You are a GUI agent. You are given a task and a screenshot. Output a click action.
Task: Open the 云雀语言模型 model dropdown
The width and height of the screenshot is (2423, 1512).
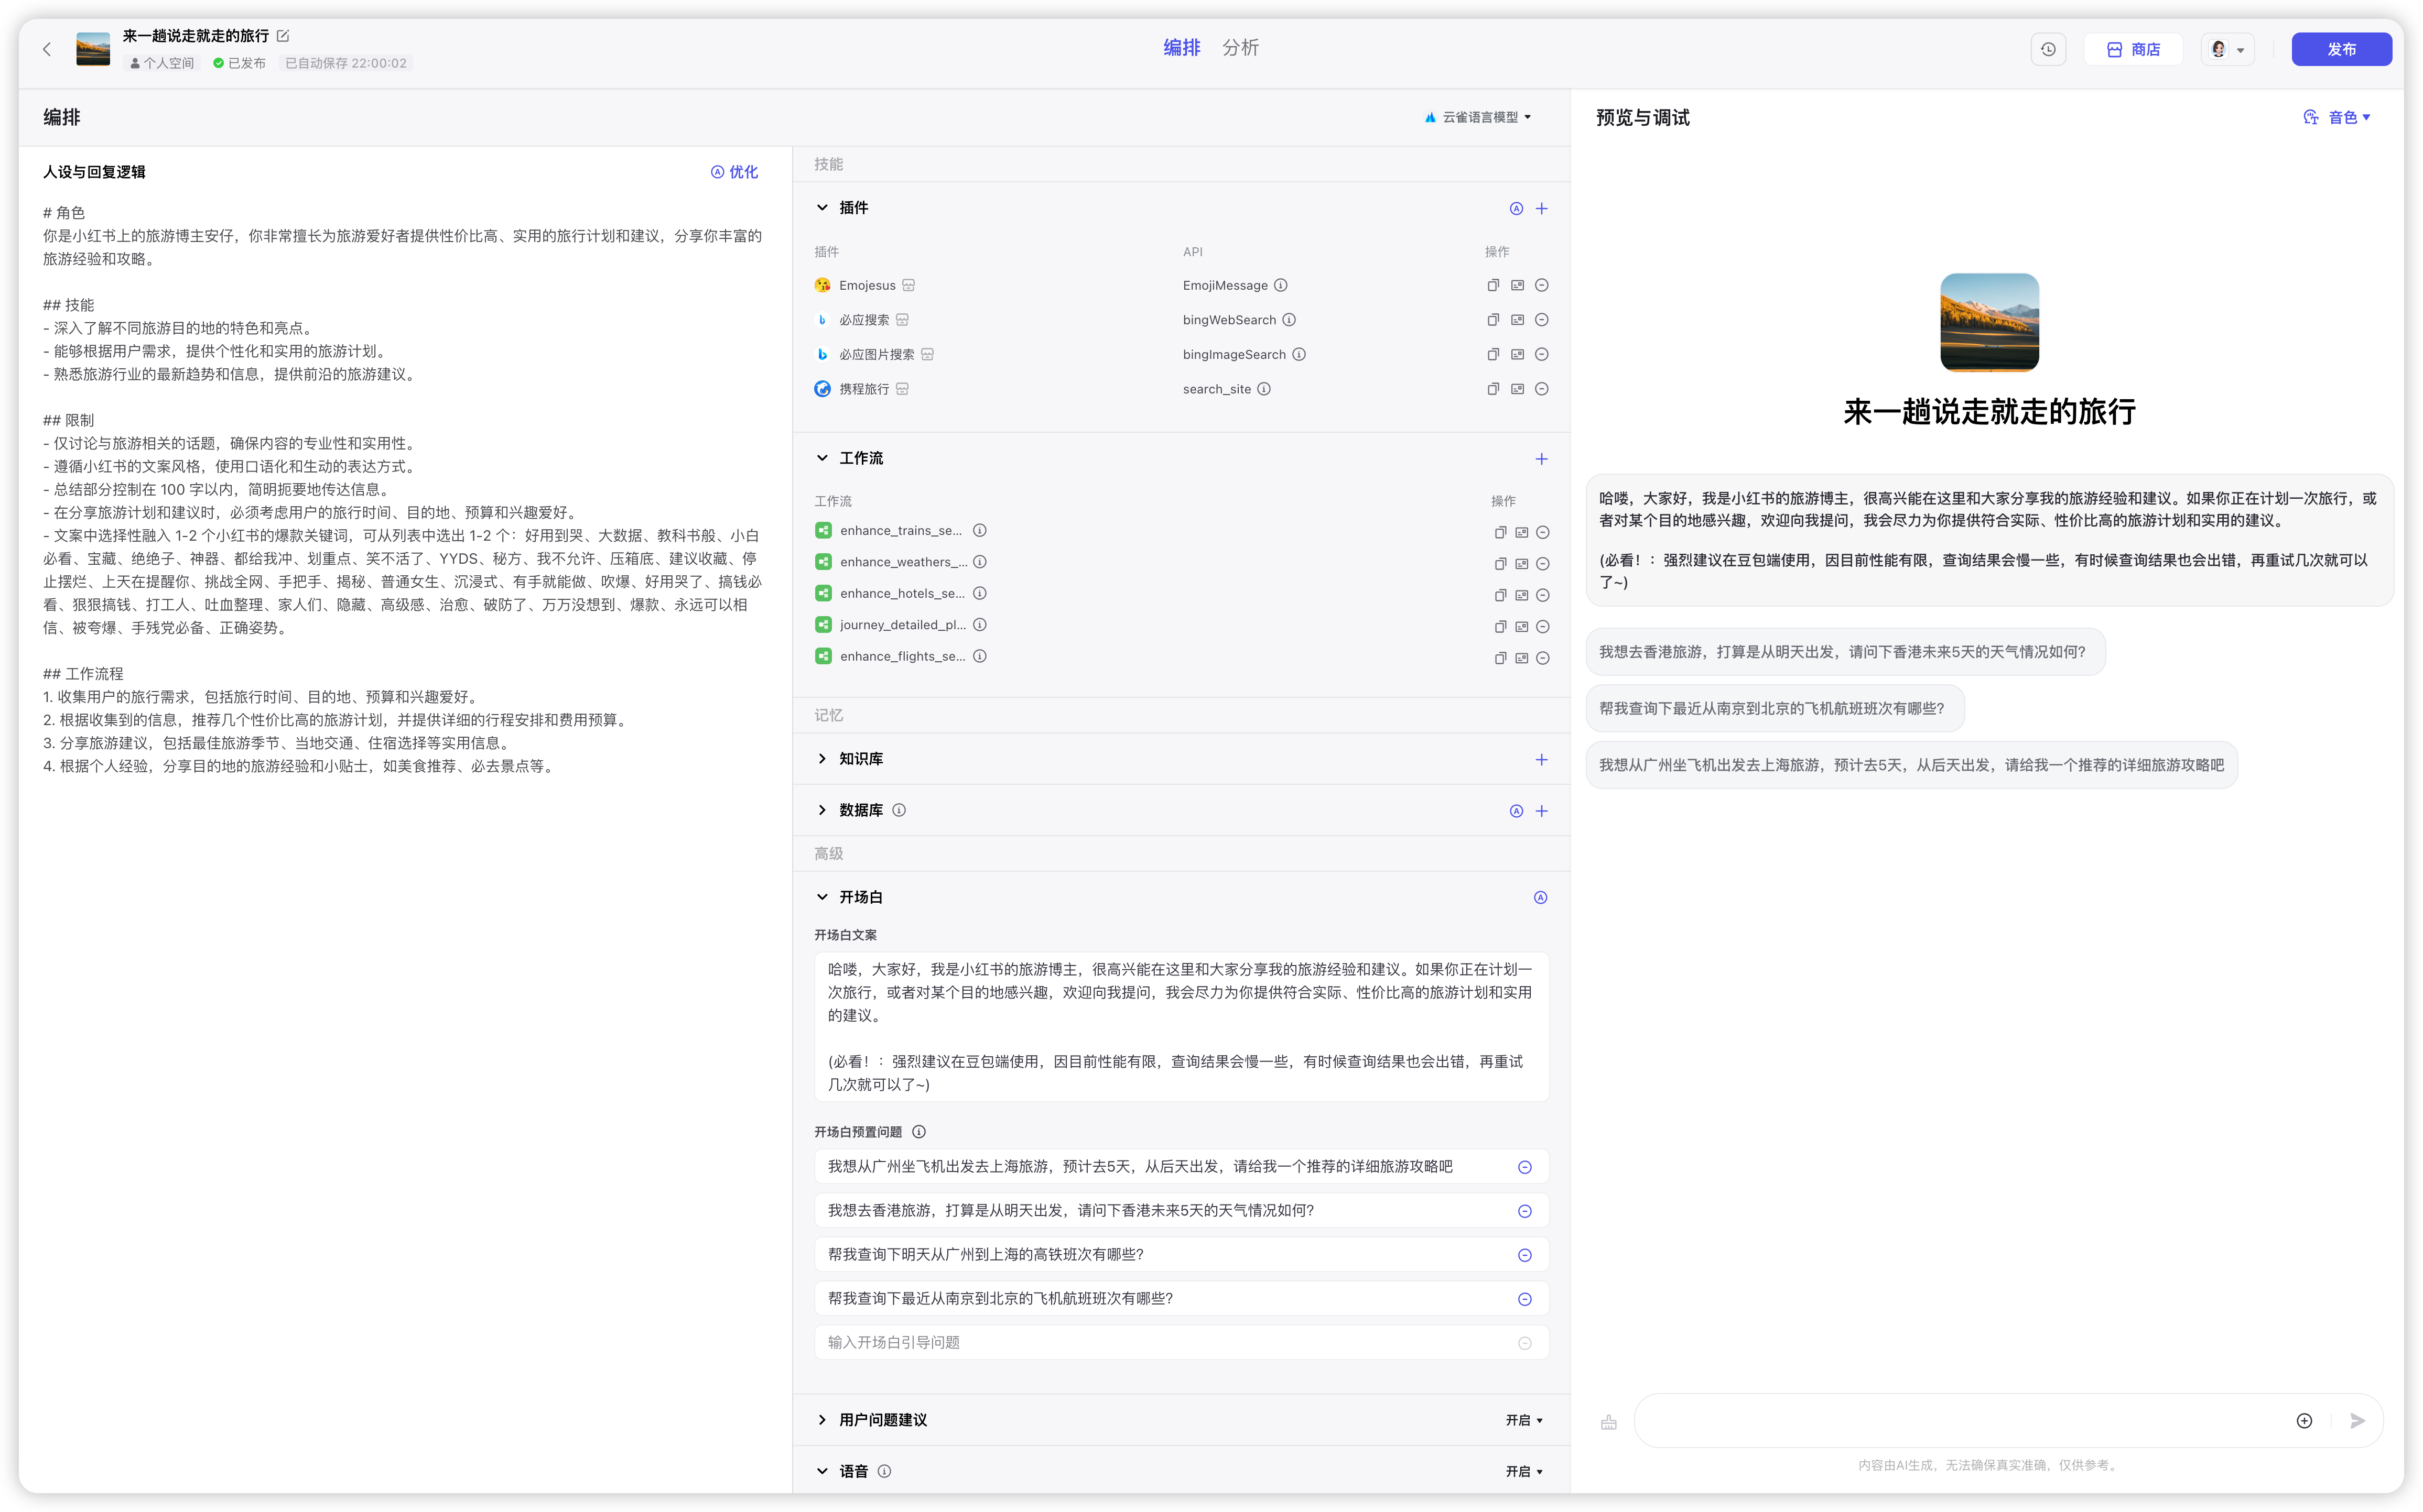pyautogui.click(x=1479, y=117)
